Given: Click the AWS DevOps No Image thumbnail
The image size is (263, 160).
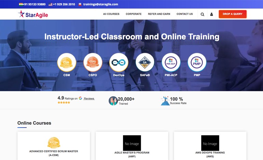Looking at the screenshot, I should pyautogui.click(x=210, y=143).
